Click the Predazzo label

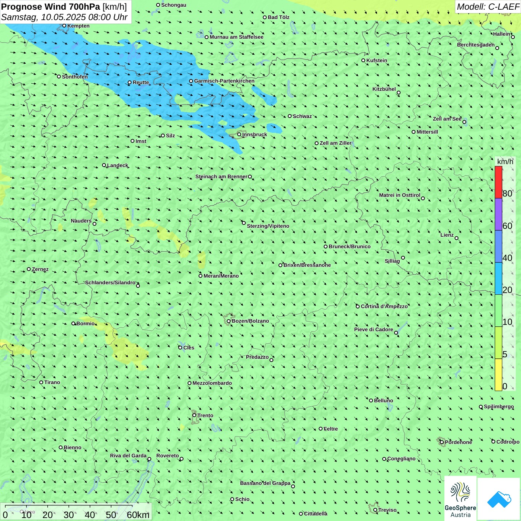pyautogui.click(x=257, y=357)
